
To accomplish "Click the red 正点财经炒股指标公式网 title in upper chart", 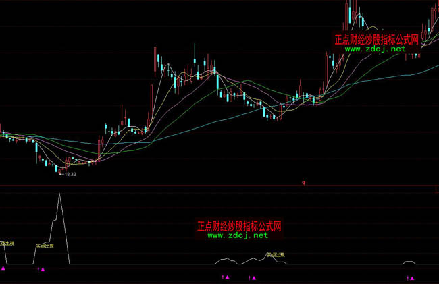I will pos(377,39).
